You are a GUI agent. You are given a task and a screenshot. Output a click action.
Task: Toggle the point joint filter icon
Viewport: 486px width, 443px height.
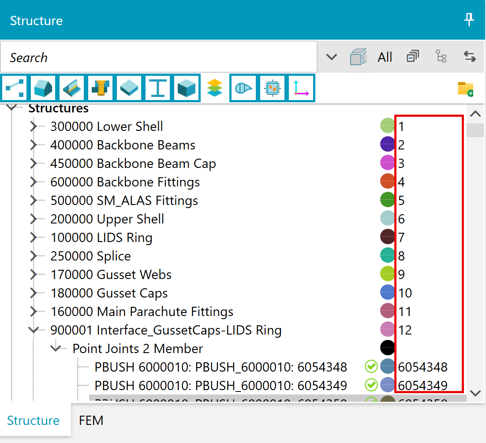14,88
